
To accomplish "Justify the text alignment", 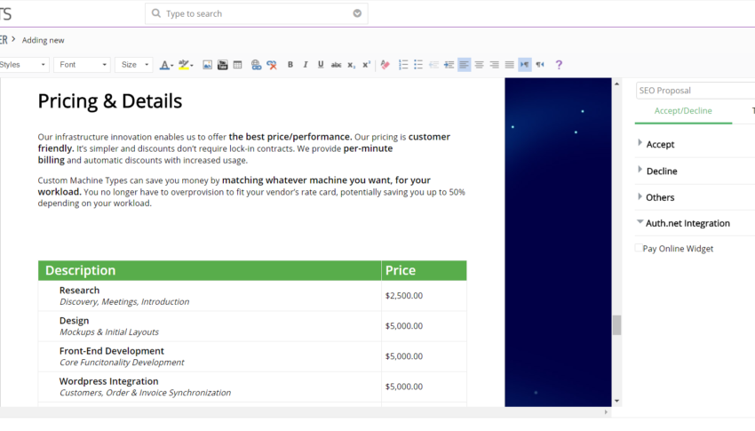I will [x=510, y=65].
